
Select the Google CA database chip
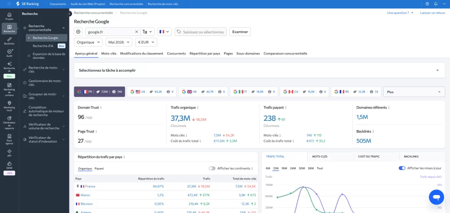click(x=304, y=92)
